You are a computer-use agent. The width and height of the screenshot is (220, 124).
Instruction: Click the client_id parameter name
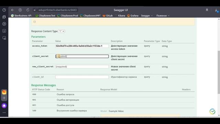pyautogui.click(x=38, y=77)
